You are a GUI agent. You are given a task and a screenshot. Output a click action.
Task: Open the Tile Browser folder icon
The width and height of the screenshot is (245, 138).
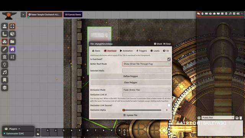(12, 42)
